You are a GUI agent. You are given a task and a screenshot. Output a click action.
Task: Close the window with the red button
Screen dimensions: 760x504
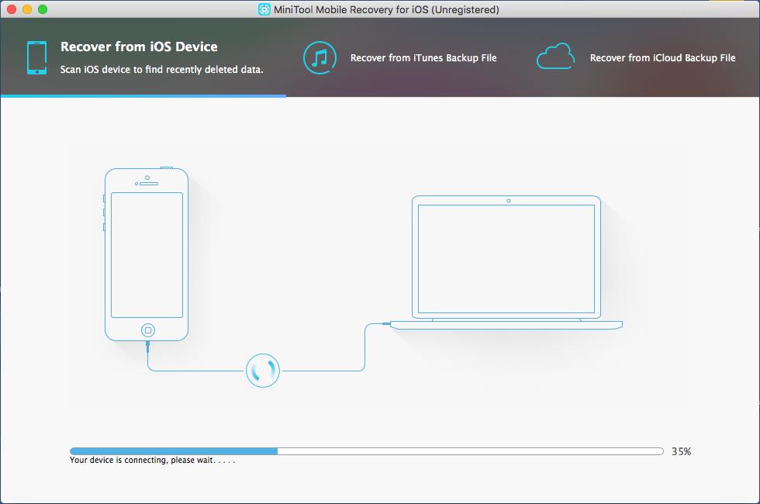tap(12, 9)
